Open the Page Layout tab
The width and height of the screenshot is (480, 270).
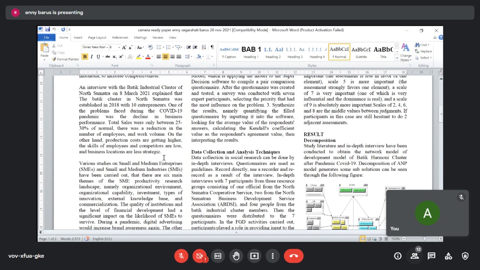pos(97,38)
